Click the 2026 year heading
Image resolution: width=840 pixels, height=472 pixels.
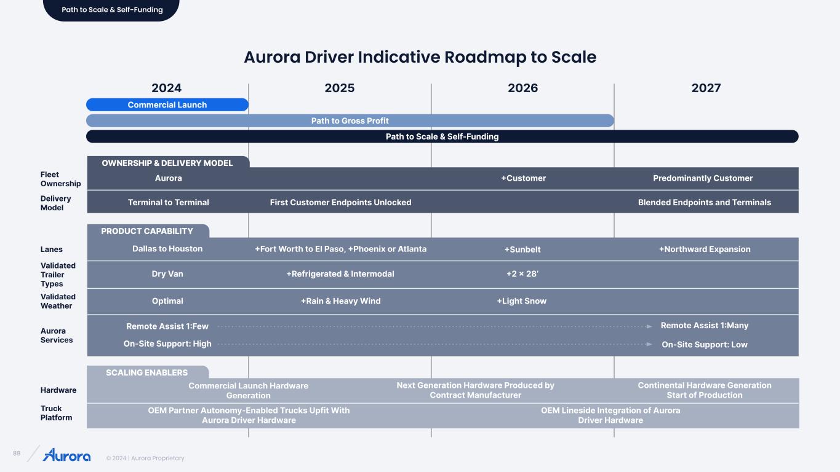(523, 88)
